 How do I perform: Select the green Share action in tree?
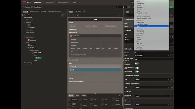[x=38, y=58]
